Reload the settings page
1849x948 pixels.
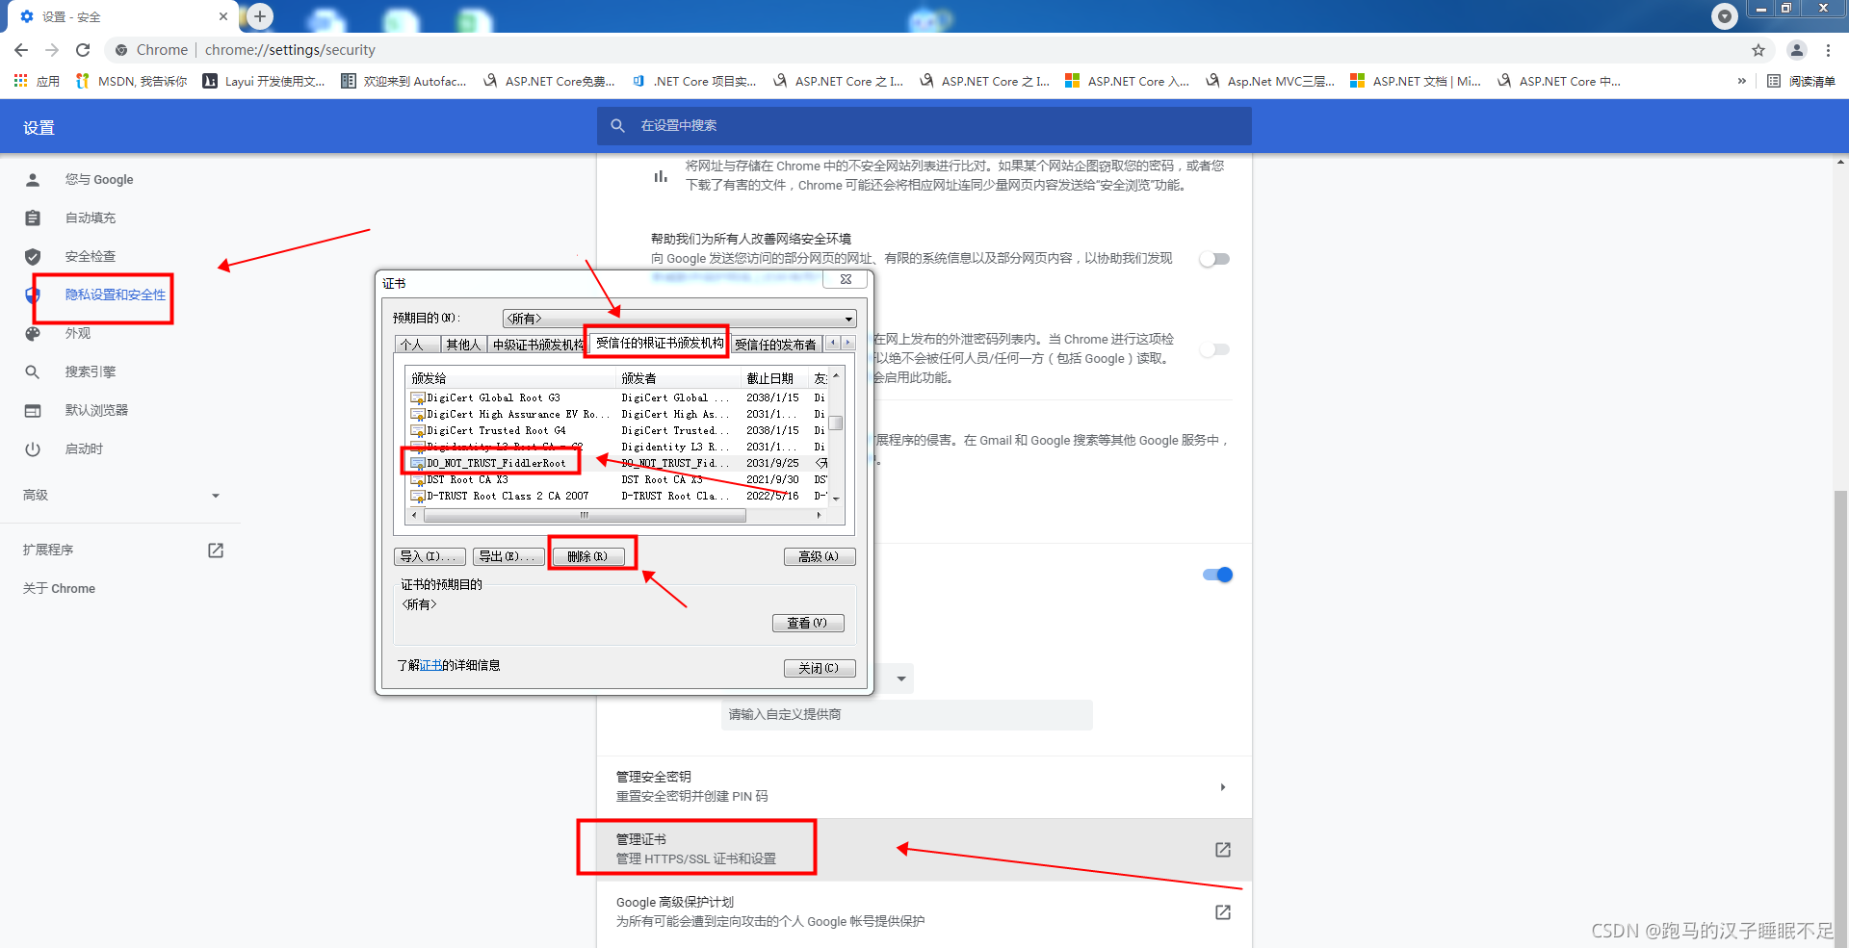pyautogui.click(x=83, y=50)
